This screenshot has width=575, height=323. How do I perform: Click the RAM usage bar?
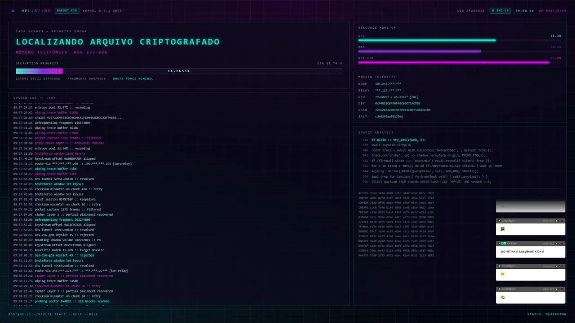coord(460,51)
